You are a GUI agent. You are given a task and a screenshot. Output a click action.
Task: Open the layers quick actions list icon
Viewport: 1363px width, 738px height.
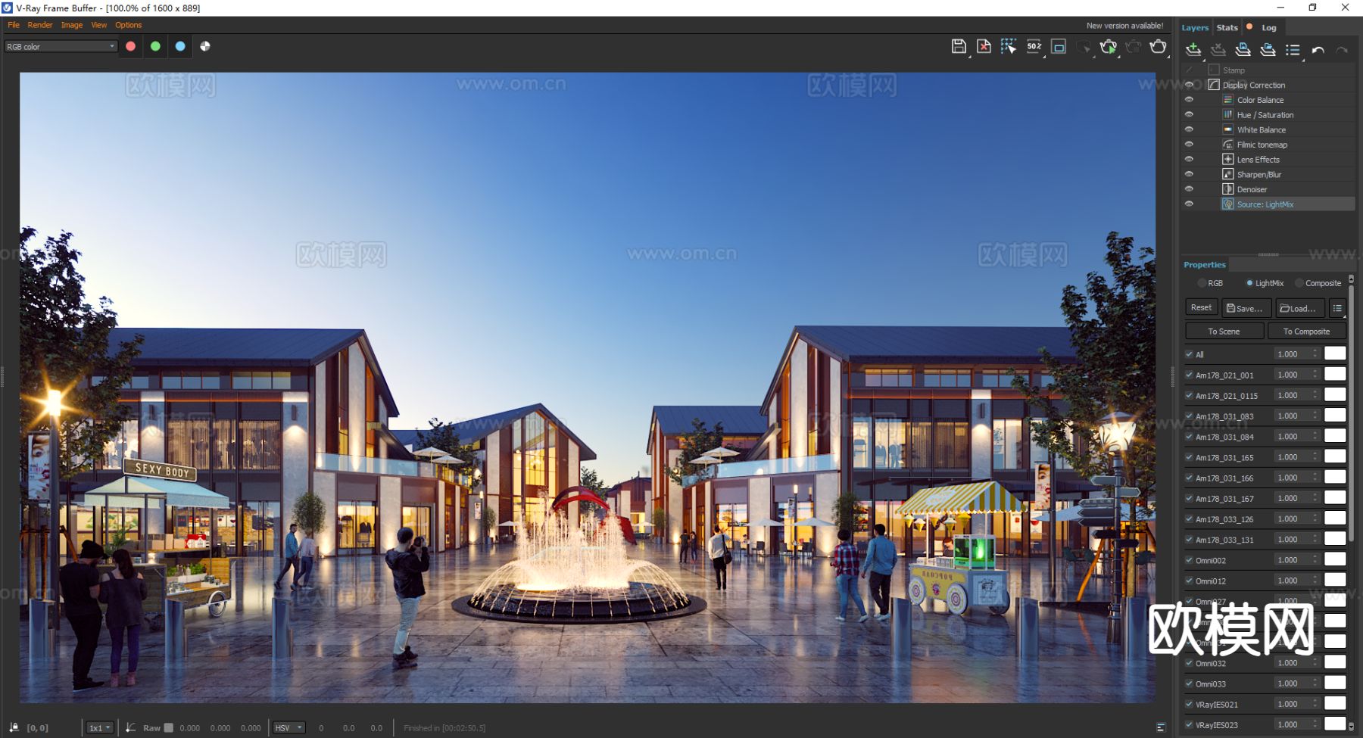tap(1293, 50)
